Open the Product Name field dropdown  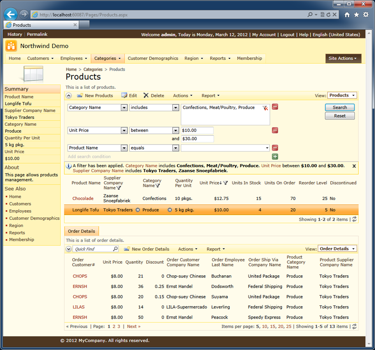[124, 148]
